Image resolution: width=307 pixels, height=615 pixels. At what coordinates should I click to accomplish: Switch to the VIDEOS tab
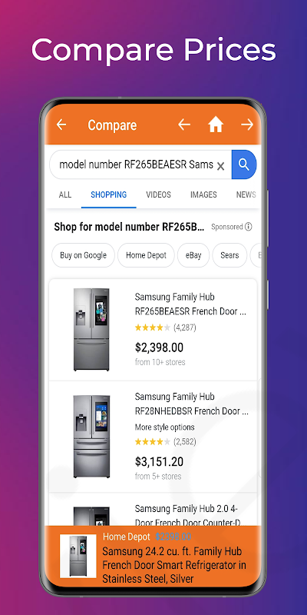(159, 195)
